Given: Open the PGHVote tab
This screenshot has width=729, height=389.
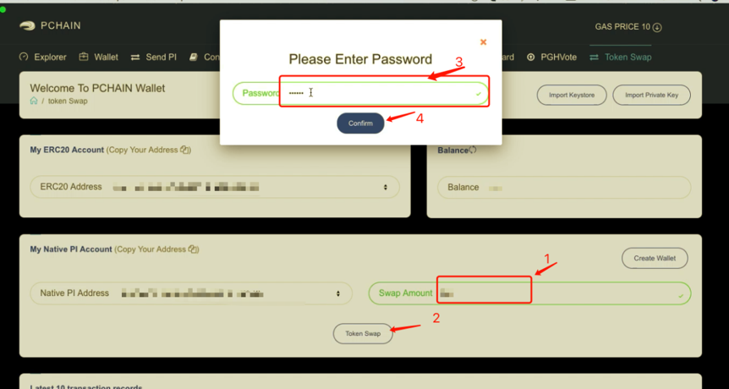Looking at the screenshot, I should tap(551, 58).
